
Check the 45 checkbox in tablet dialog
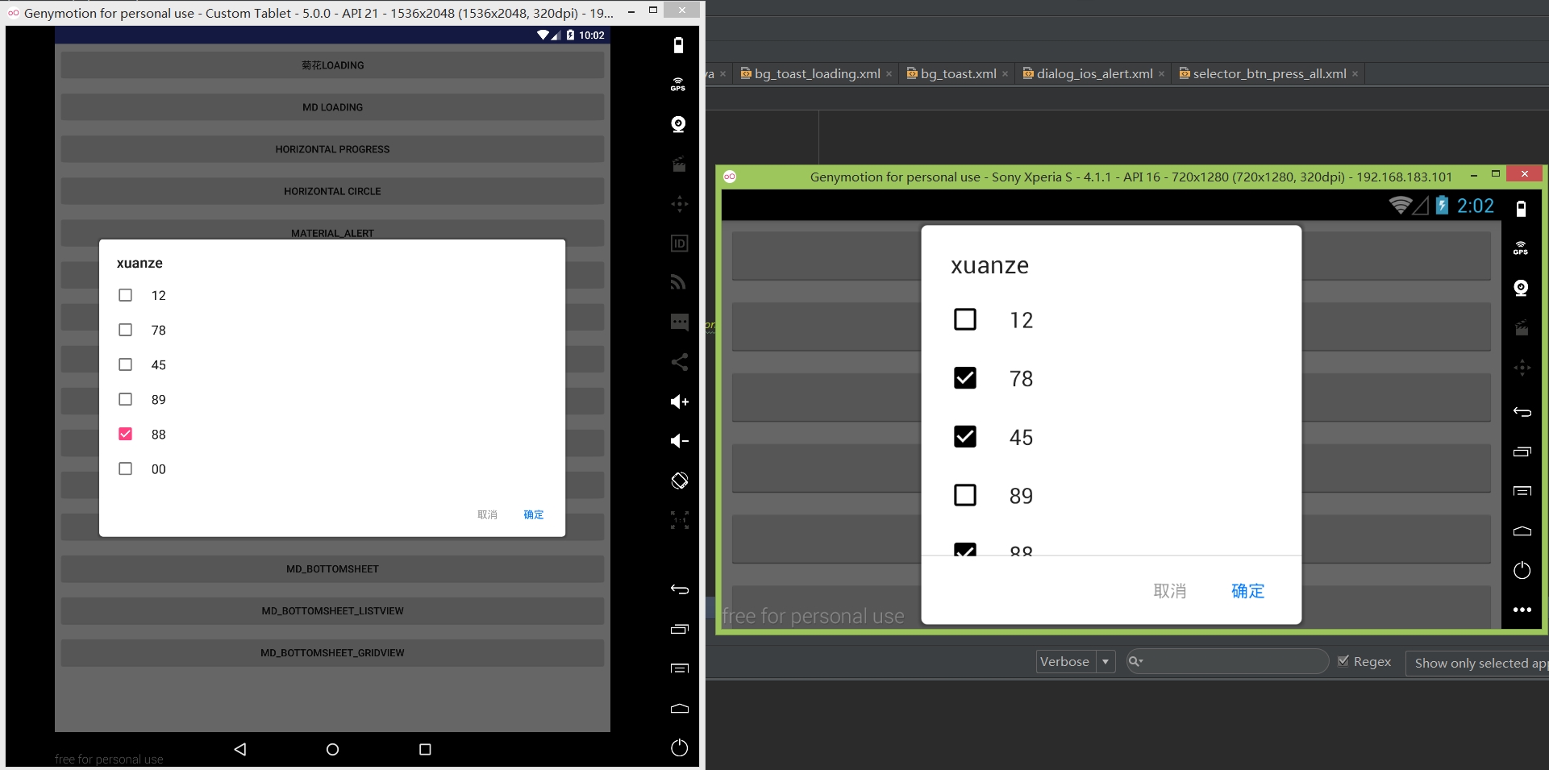point(125,364)
